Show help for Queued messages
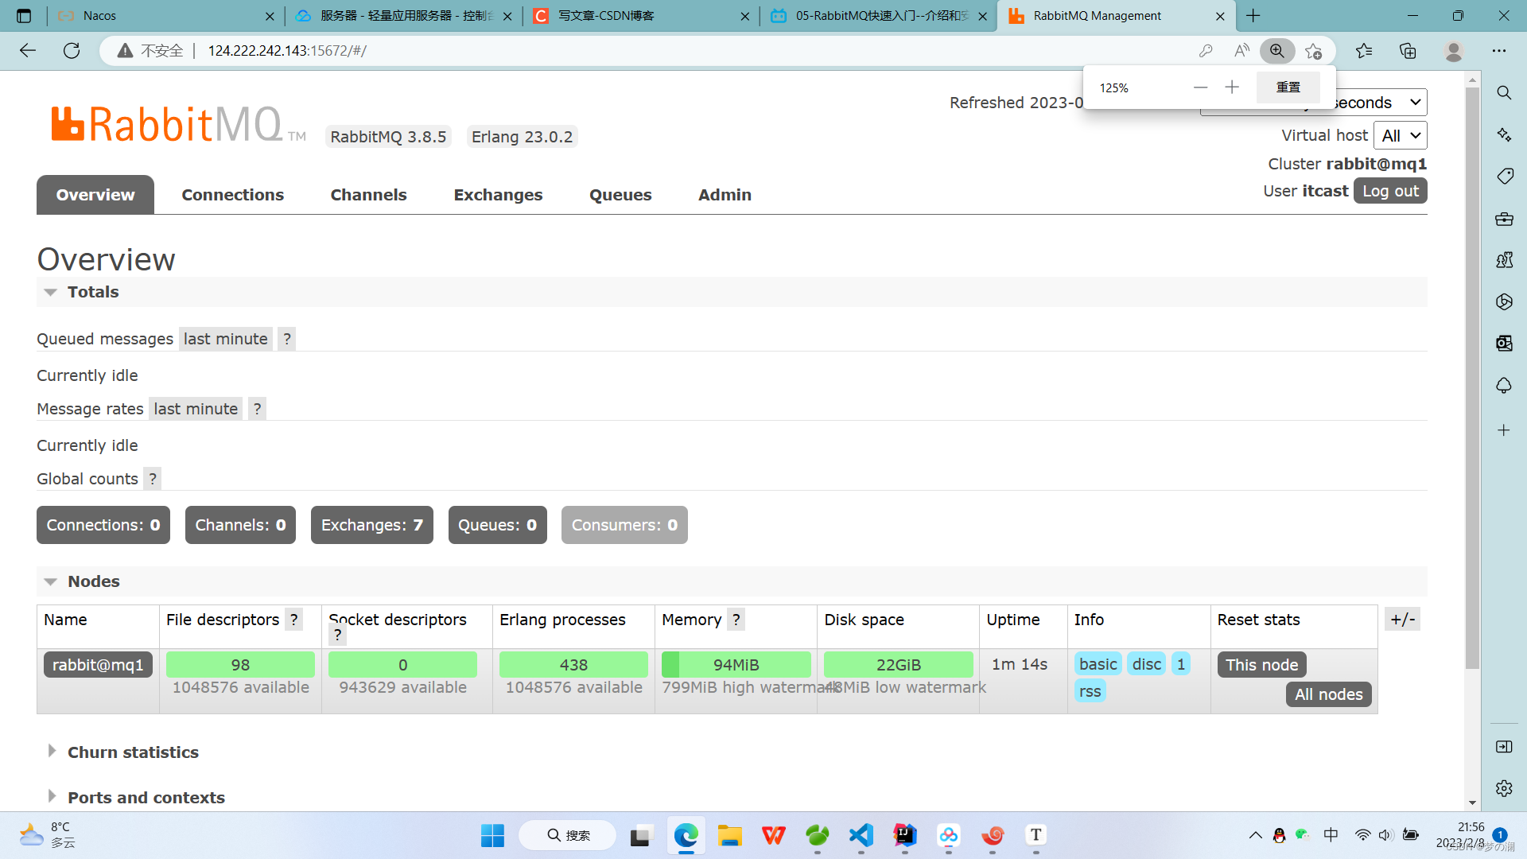This screenshot has height=859, width=1527. (287, 340)
